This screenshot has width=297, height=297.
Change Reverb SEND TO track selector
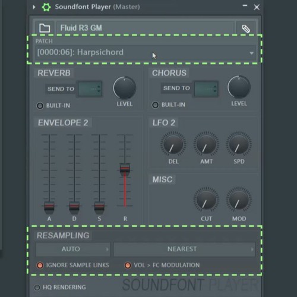(x=90, y=89)
